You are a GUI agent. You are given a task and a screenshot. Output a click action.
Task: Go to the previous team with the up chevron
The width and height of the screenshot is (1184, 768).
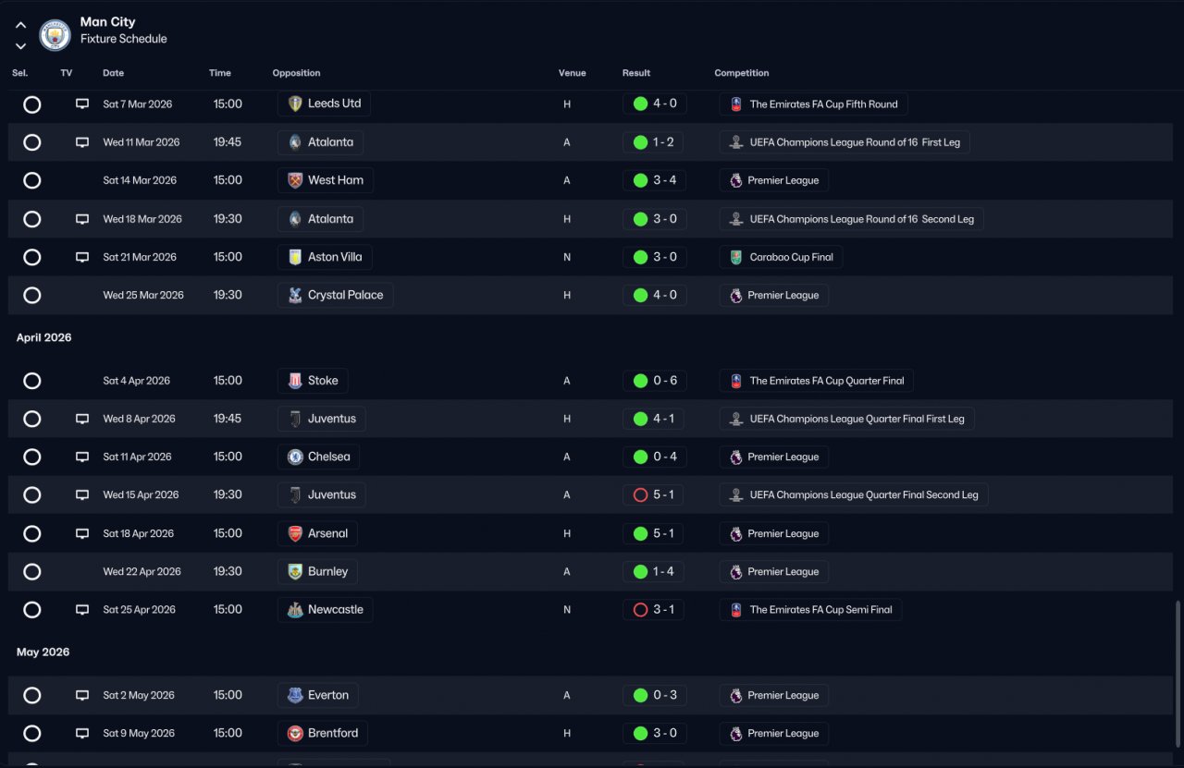(x=20, y=26)
